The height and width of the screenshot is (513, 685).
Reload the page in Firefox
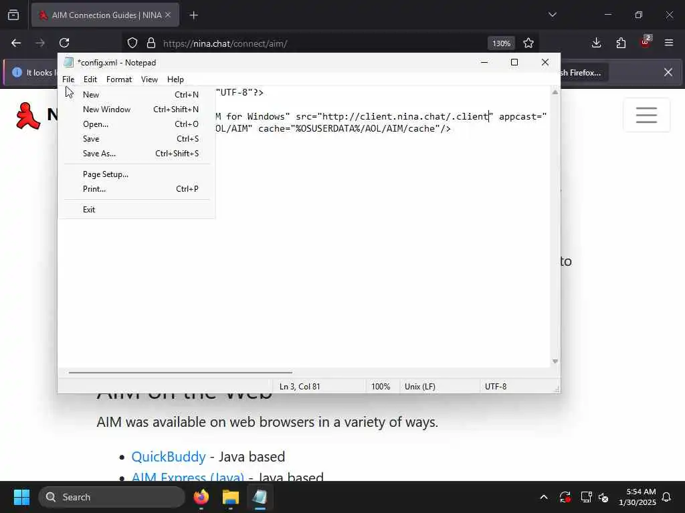[64, 43]
